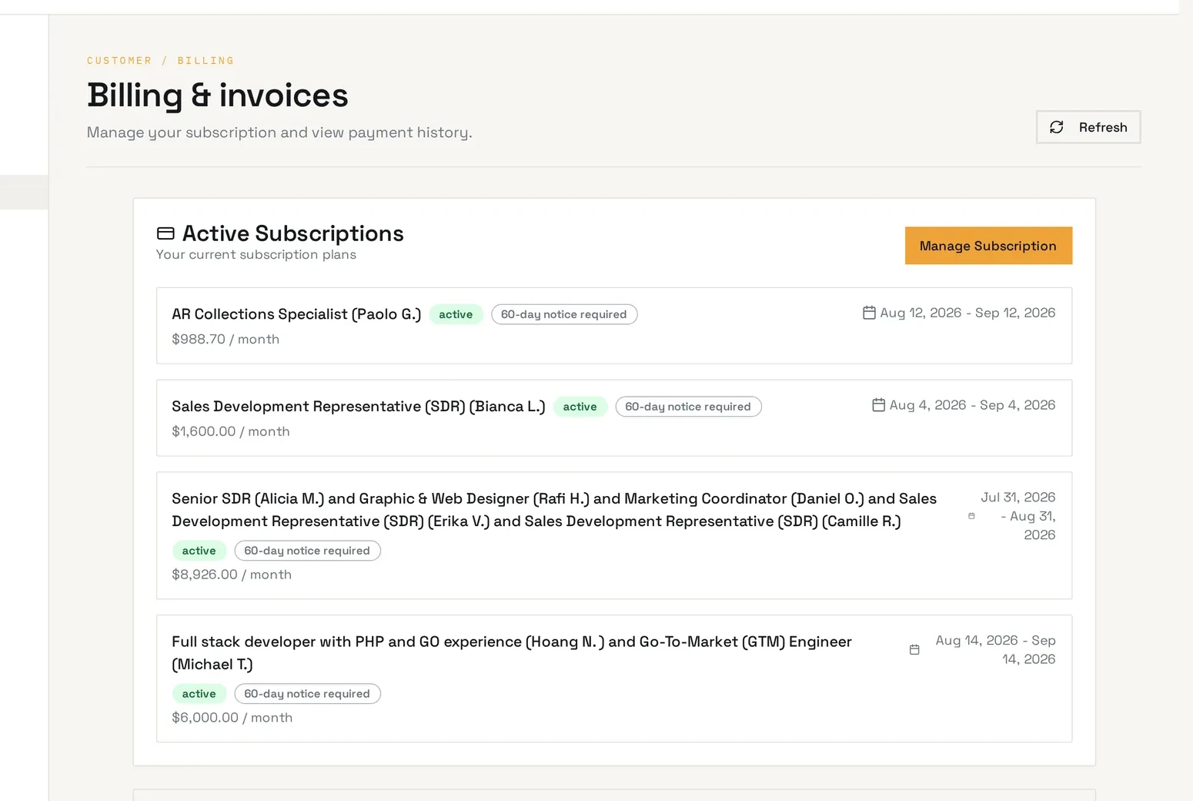Click the $6,000.00 / month price

[x=232, y=718]
